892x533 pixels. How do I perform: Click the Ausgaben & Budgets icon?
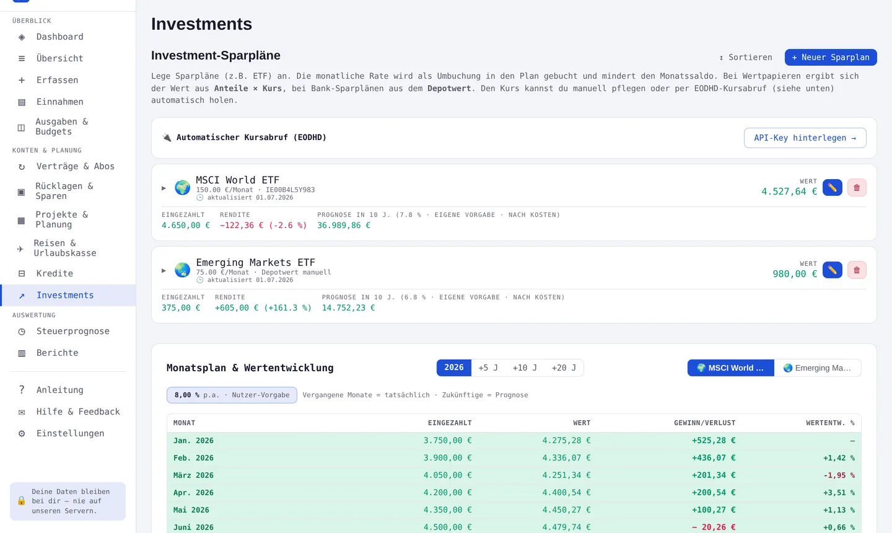click(x=21, y=128)
